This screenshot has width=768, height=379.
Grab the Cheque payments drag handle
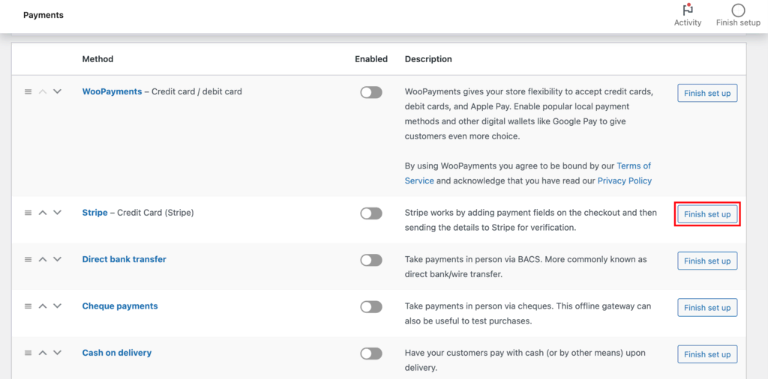coord(28,306)
